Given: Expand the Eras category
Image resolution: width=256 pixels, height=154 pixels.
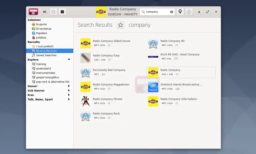Looking at the screenshot, I should (x=69, y=95).
